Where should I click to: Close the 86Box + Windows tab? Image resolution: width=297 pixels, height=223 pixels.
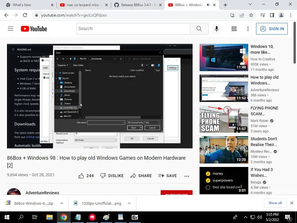click(x=214, y=5)
